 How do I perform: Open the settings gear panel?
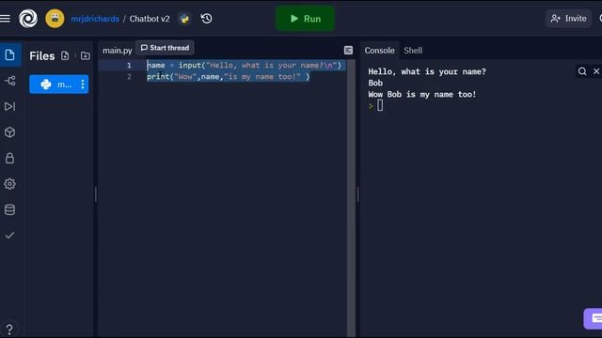coord(10,184)
